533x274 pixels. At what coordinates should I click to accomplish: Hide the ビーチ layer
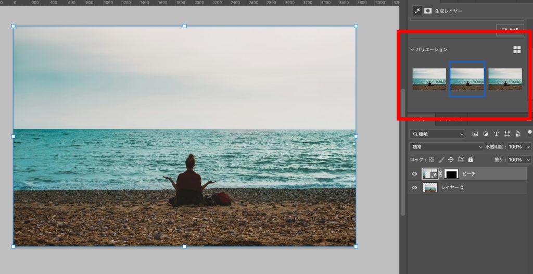tap(414, 174)
